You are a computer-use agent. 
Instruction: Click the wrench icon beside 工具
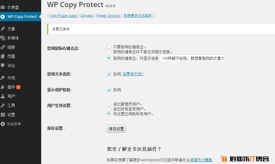click(3, 105)
